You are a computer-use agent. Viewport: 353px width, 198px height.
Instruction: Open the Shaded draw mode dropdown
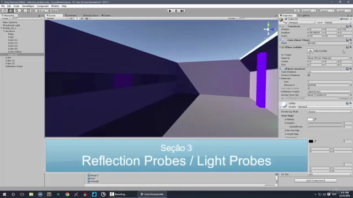pos(57,18)
